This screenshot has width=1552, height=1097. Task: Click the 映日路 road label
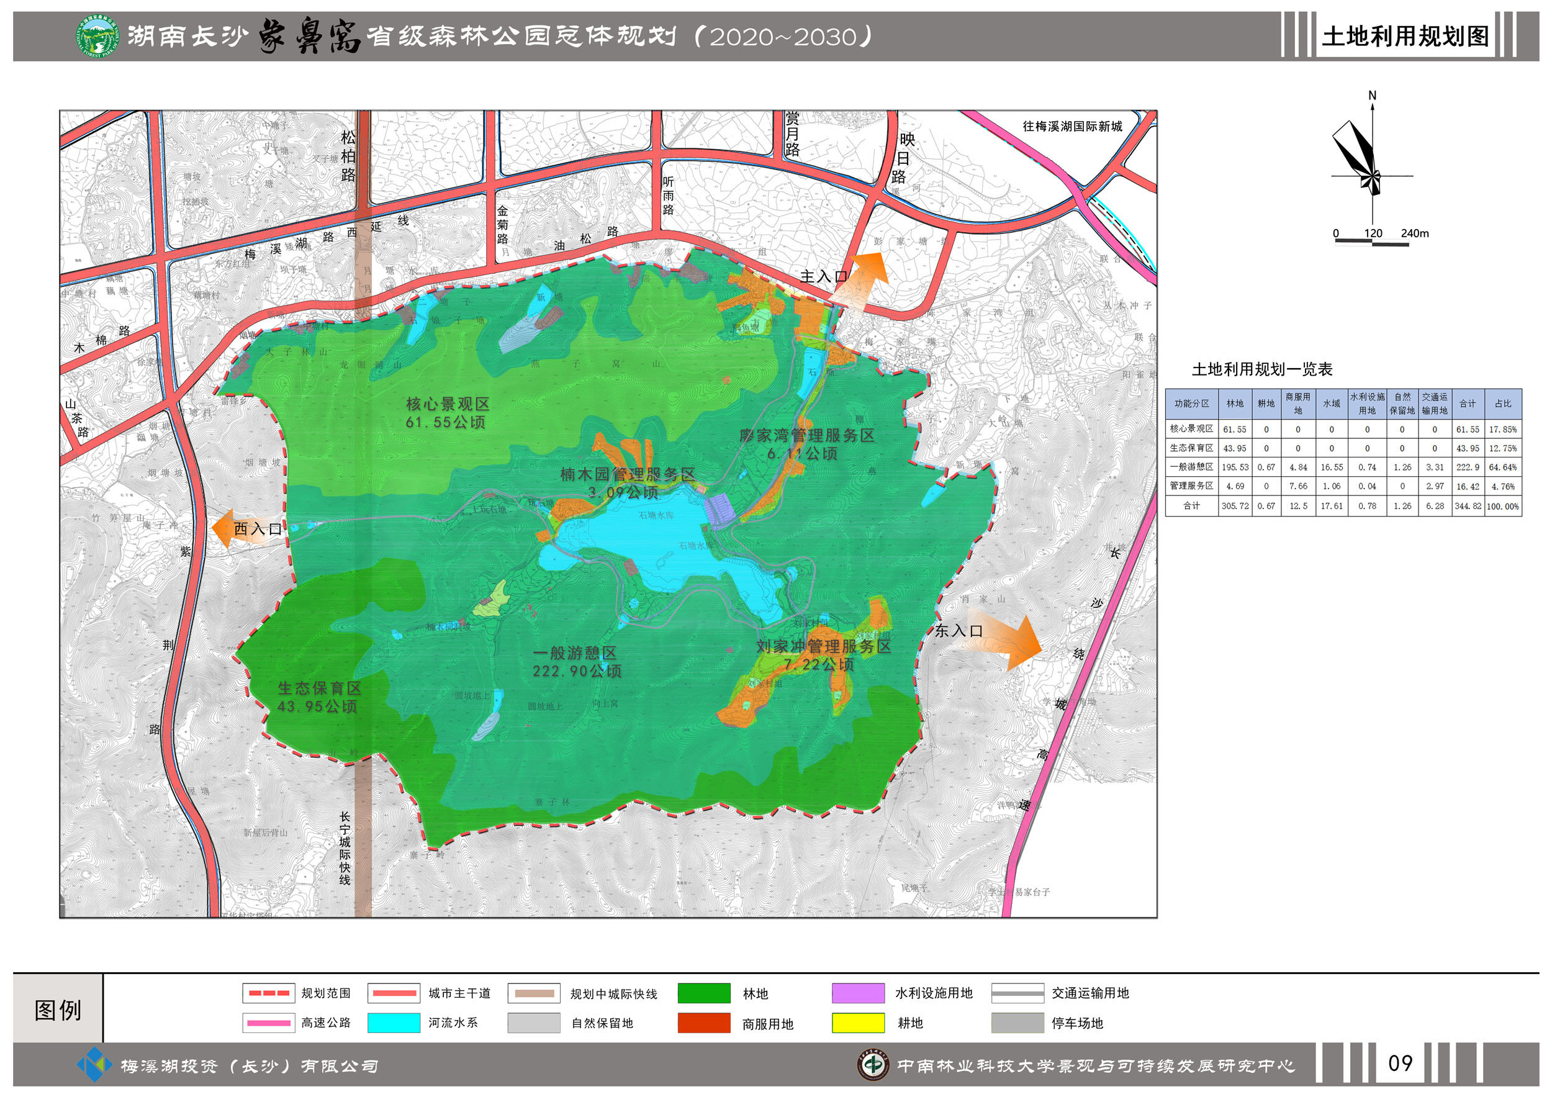tap(902, 158)
